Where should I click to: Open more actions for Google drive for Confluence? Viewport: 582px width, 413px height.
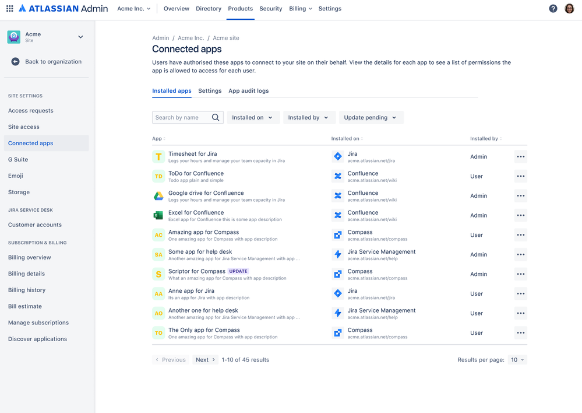521,196
